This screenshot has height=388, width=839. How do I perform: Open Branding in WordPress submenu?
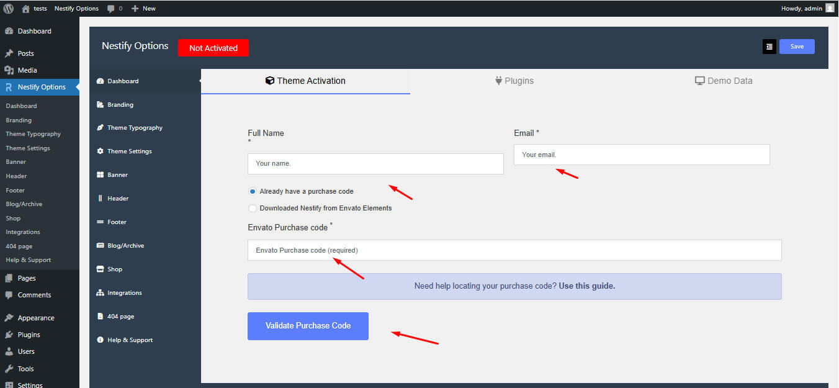click(x=19, y=120)
